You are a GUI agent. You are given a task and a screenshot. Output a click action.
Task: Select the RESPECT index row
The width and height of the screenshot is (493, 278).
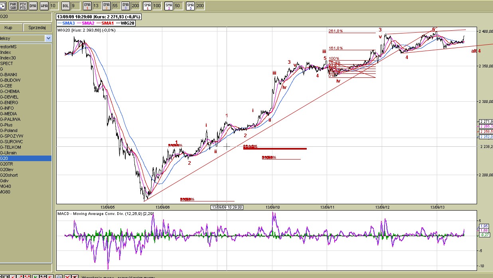tap(26, 63)
